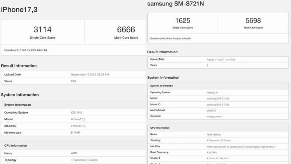Viewport: 291px width, 164px height.
Task: Click "samsung SM-S721N" value in Model ID row
Action: (218, 105)
